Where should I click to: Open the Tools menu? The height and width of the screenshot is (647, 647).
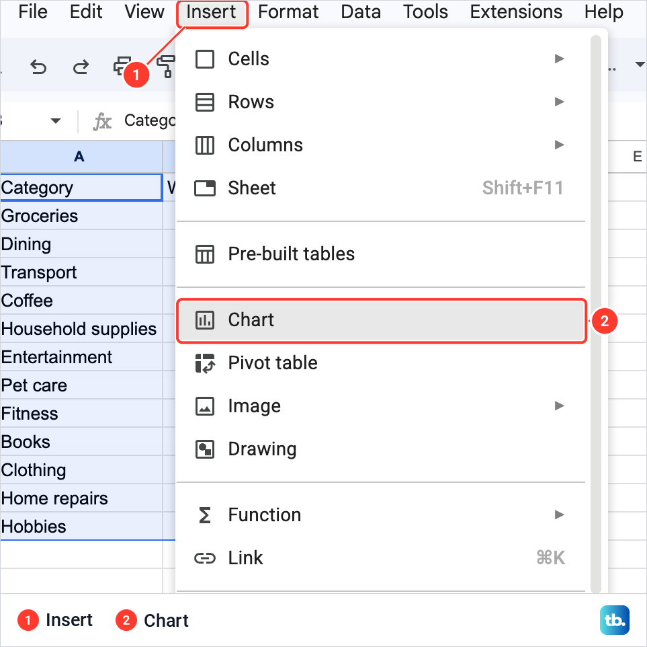tap(425, 12)
